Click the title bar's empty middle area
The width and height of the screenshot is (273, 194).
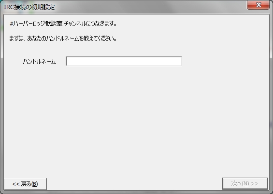pos(150,7)
